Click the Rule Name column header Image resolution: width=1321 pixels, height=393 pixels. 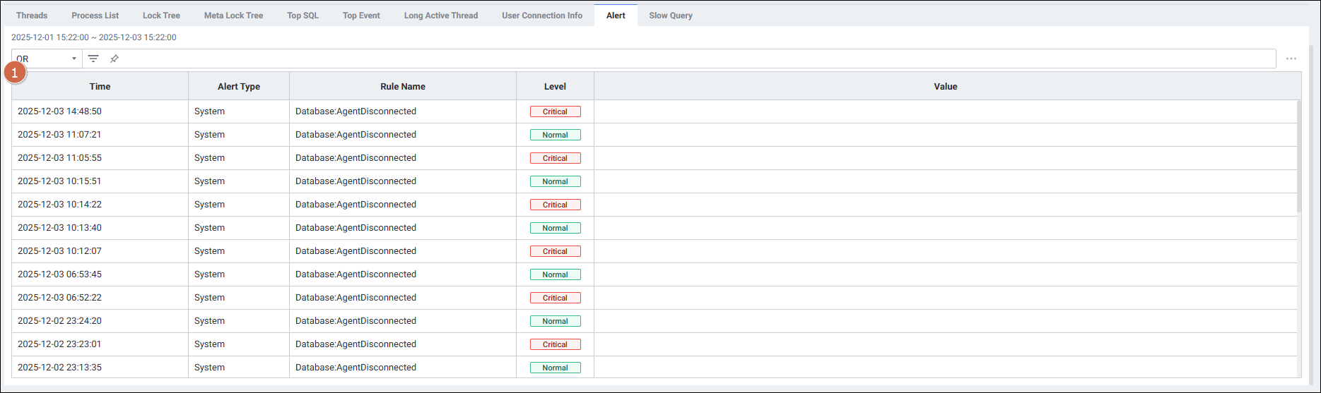point(402,86)
